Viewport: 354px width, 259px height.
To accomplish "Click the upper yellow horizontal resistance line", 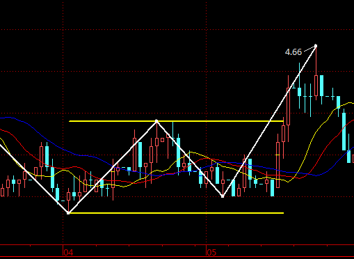I will coord(176,121).
